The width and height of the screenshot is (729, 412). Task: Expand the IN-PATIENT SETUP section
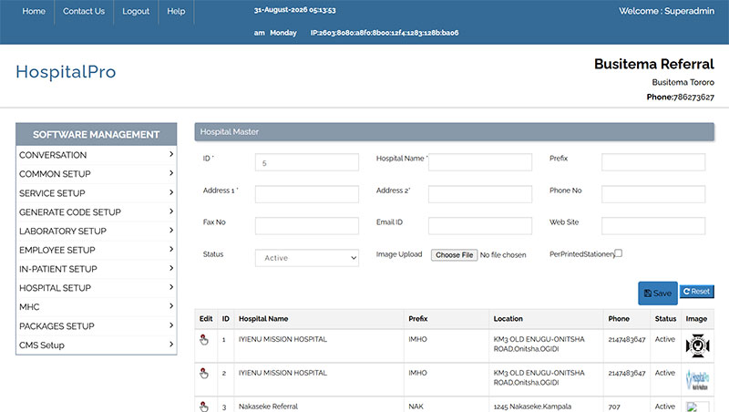tap(97, 269)
